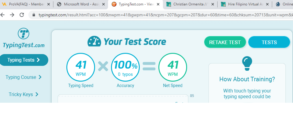The height and width of the screenshot is (139, 293).
Task: Open the ProVA(FAQ) browser tab
Action: click(26, 4)
